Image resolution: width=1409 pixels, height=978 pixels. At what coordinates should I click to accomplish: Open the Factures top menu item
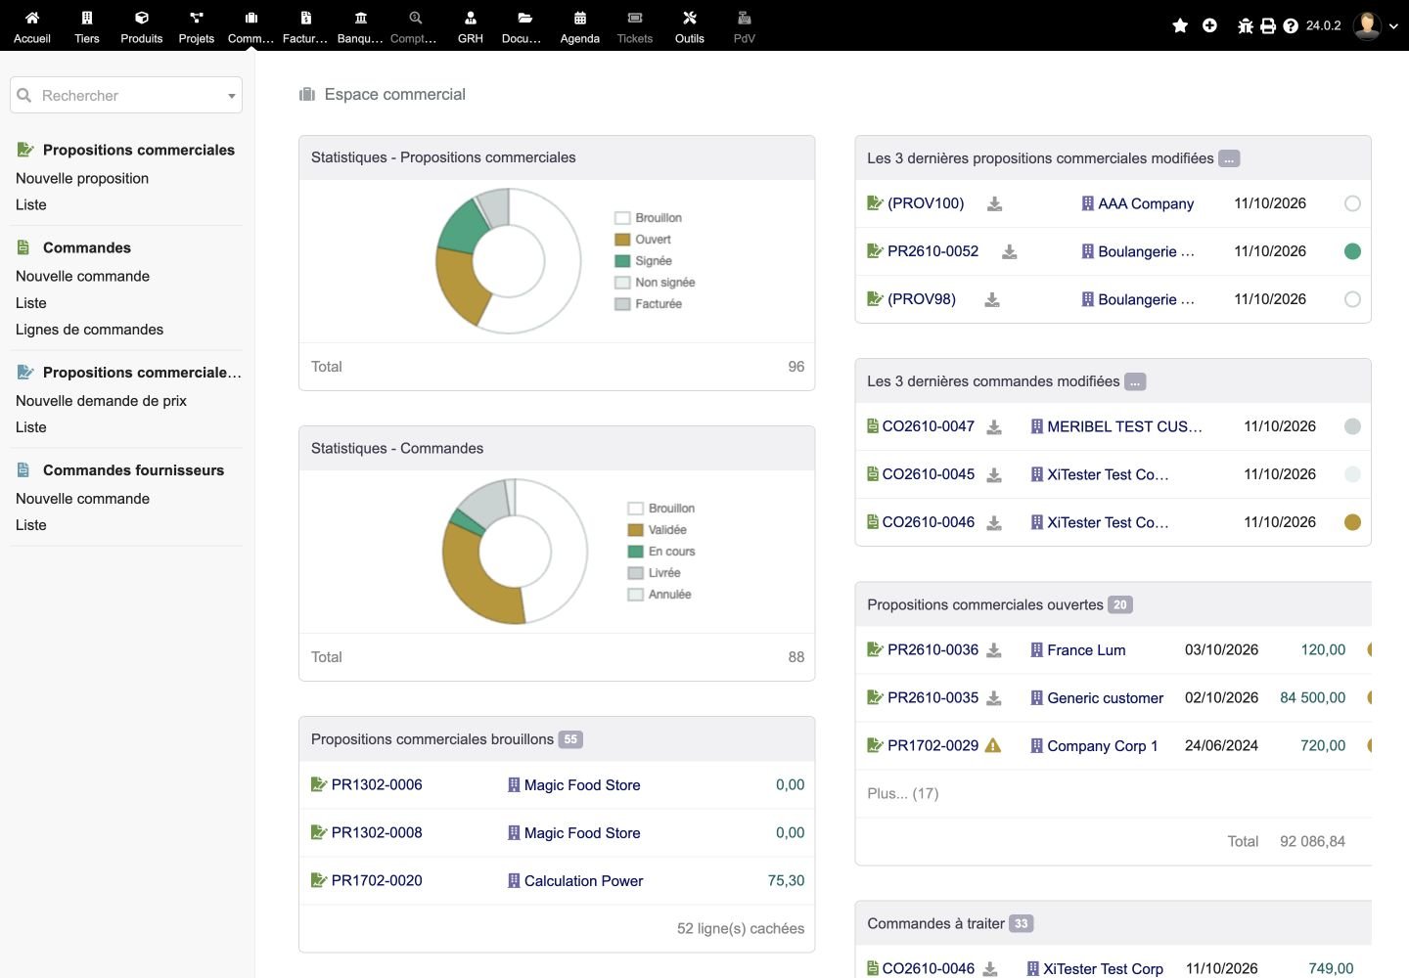306,25
